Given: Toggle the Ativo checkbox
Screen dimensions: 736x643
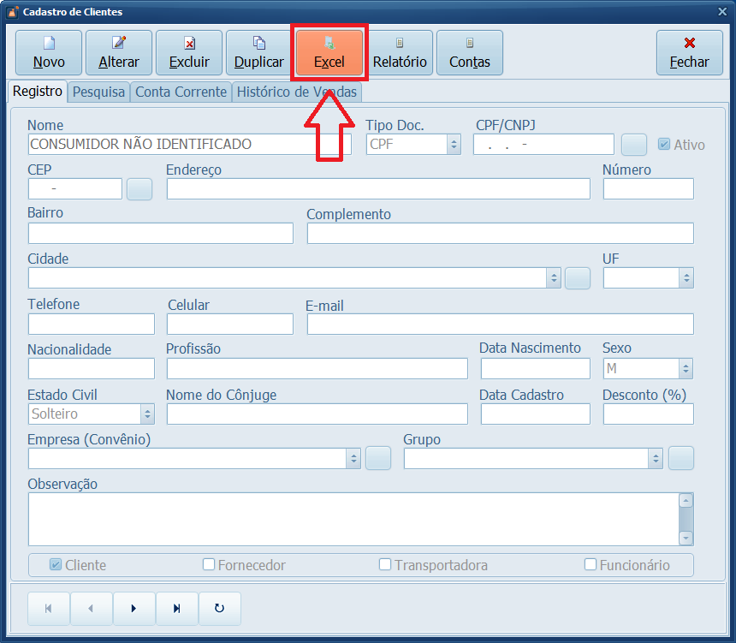Looking at the screenshot, I should coord(664,144).
